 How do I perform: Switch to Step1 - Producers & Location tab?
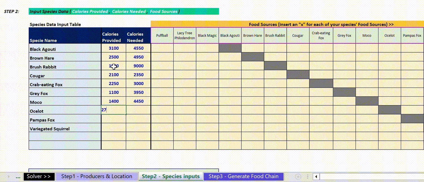click(x=97, y=176)
